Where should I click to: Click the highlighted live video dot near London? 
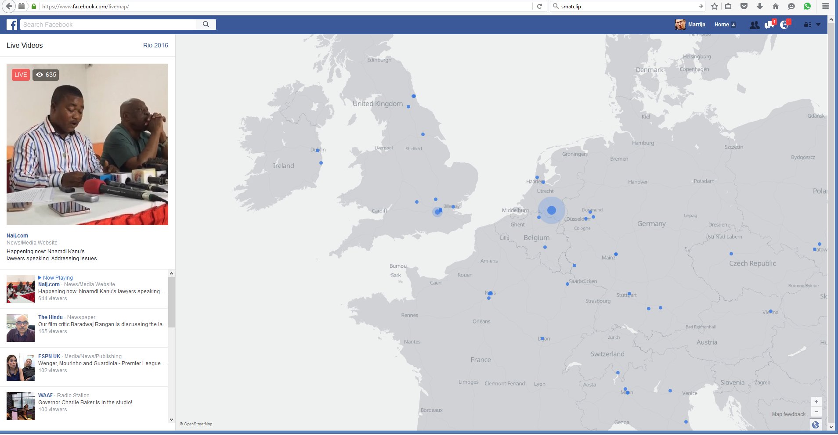[437, 212]
